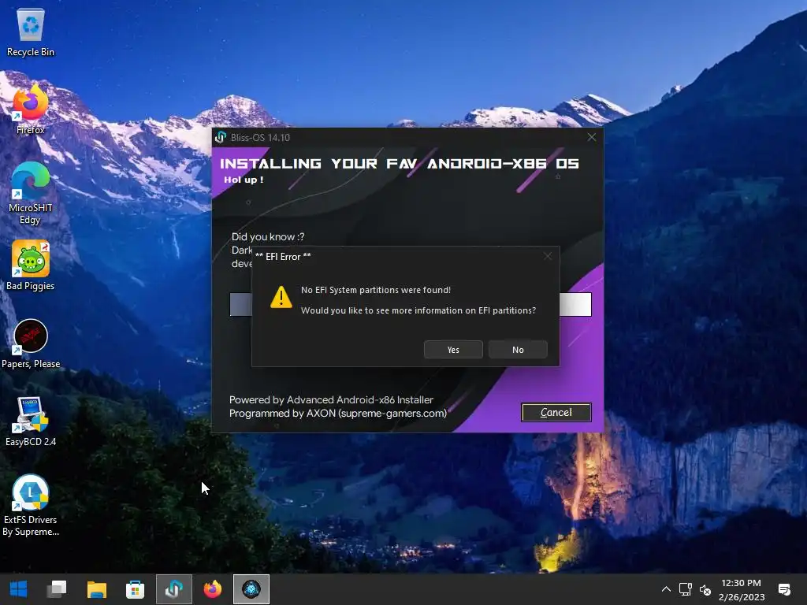Show hidden system tray icons
This screenshot has width=807, height=605.
click(665, 589)
